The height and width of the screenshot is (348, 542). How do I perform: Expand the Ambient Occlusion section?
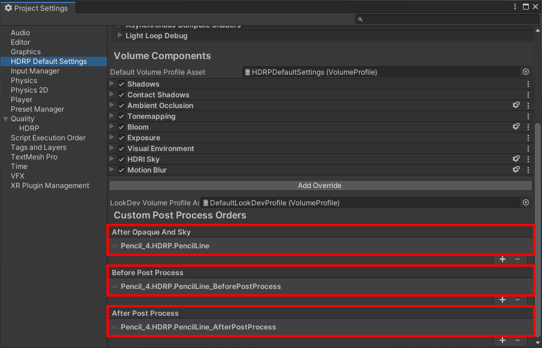pos(112,105)
